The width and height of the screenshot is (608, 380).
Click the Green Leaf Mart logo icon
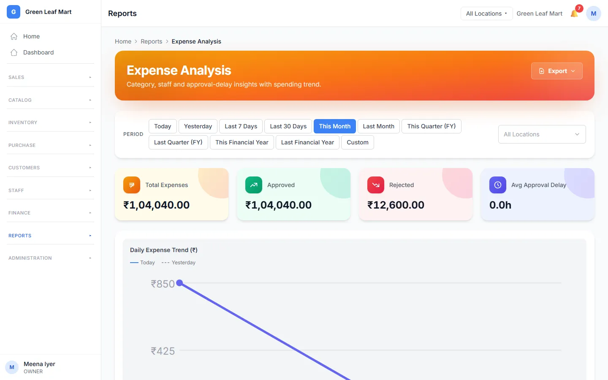point(14,12)
